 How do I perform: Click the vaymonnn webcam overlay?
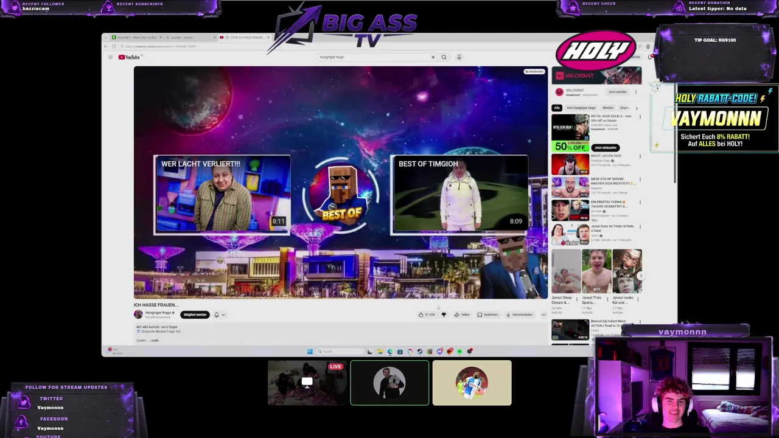coord(683,386)
